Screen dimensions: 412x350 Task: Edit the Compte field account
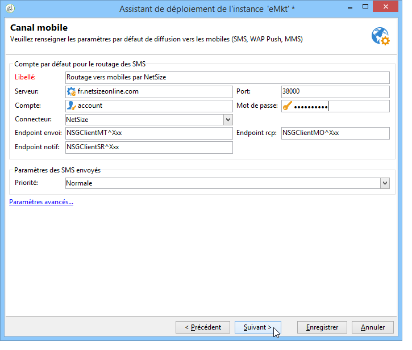coord(149,106)
